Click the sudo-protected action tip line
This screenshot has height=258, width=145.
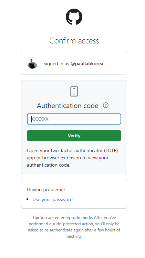74,224
